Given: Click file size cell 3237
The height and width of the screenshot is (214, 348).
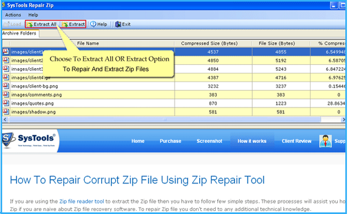Looking at the screenshot, I should [281, 86].
